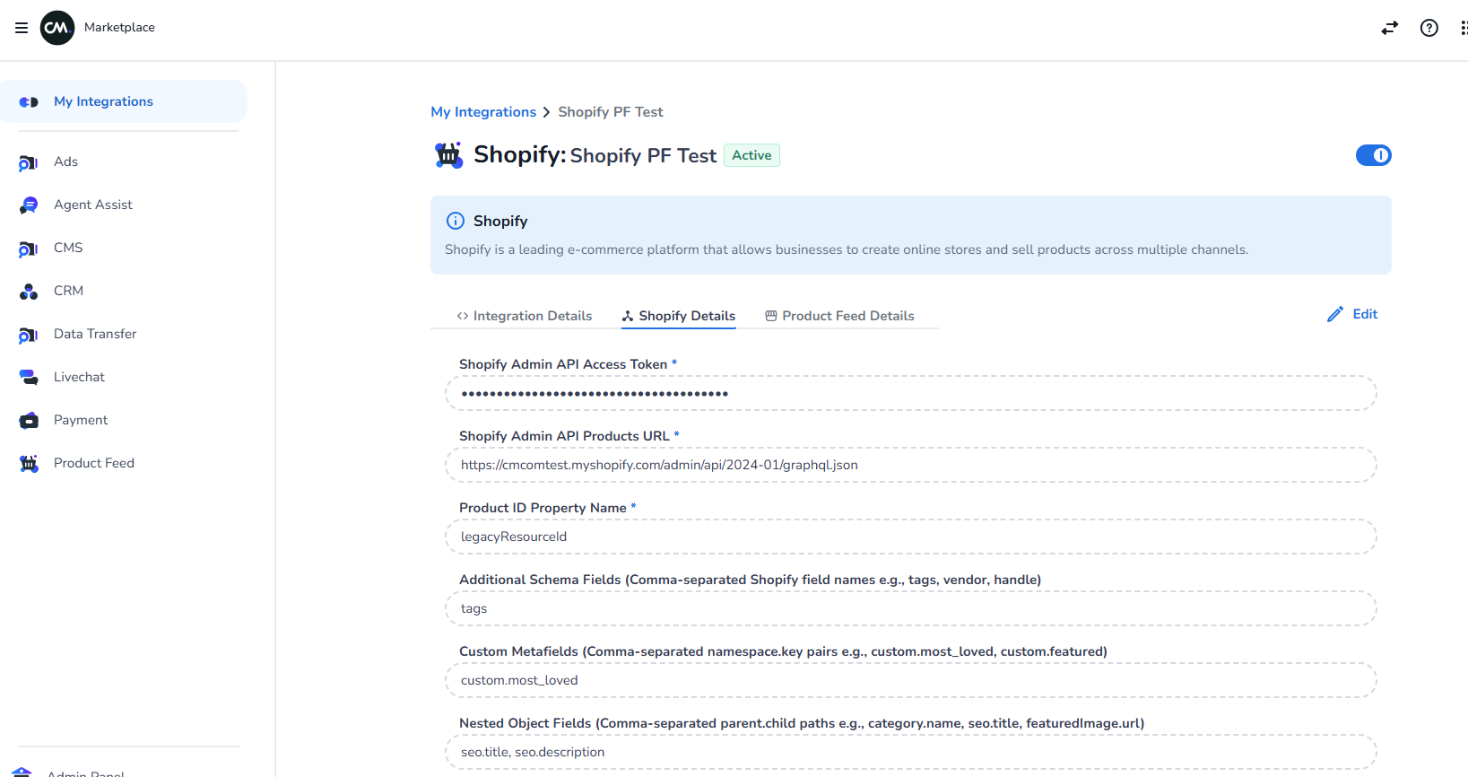The image size is (1468, 777).
Task: Switch to the Integration Details tab
Action: click(525, 316)
